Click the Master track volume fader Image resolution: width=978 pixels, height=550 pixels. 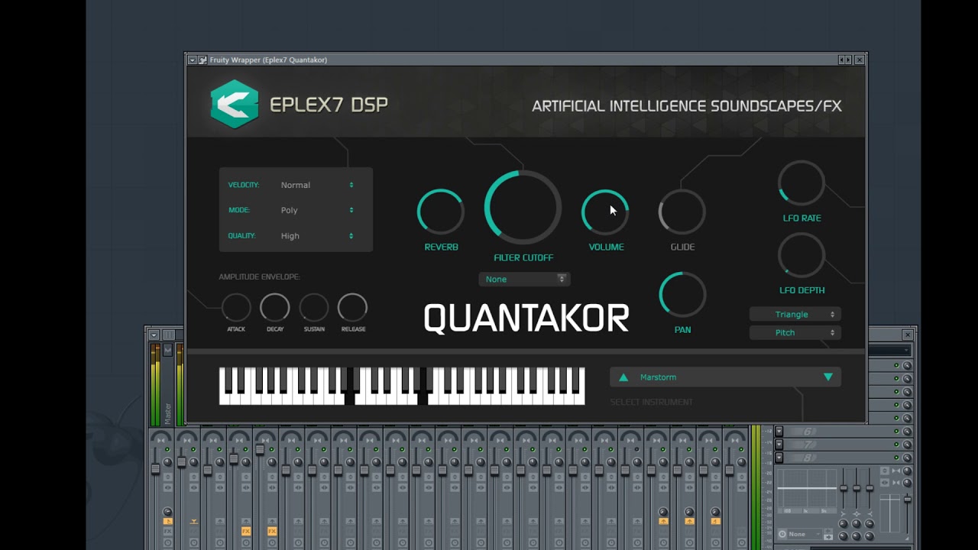pos(155,469)
